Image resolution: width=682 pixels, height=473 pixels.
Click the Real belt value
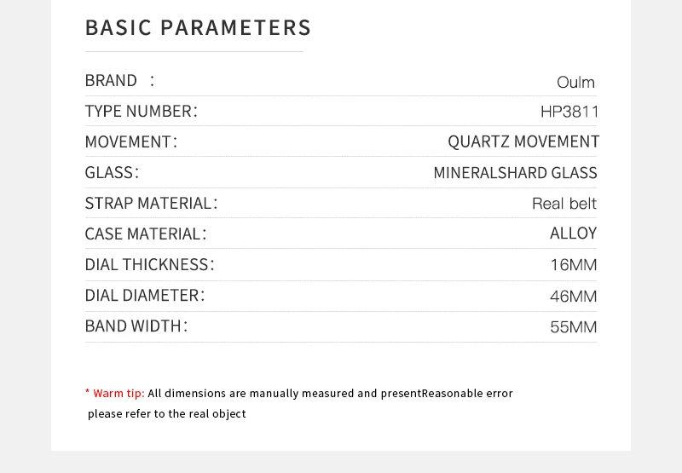pyautogui.click(x=564, y=204)
